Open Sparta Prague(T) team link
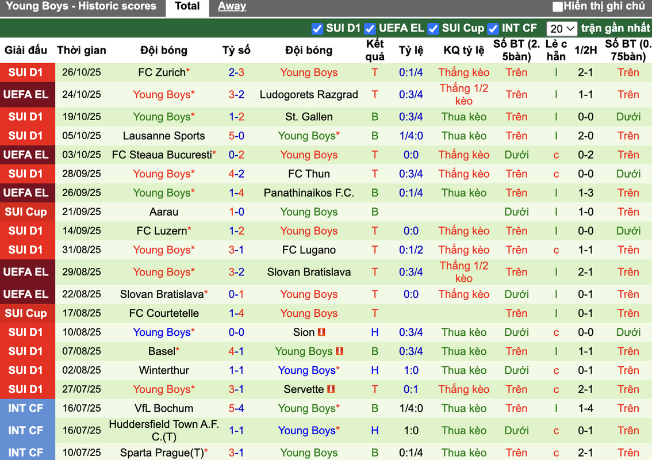The height and width of the screenshot is (460, 652). (x=162, y=453)
